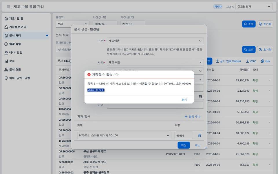Click the play icon beside 일괄 실행
This screenshot has width=278, height=174.
[6, 44]
